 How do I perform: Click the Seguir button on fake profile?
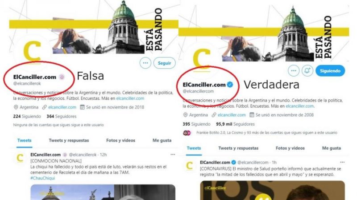(164, 63)
